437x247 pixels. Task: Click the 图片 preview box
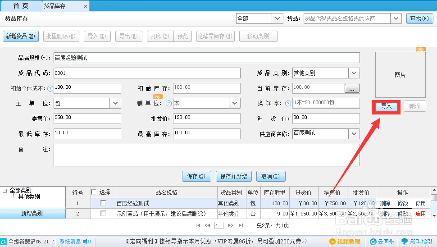click(x=400, y=75)
